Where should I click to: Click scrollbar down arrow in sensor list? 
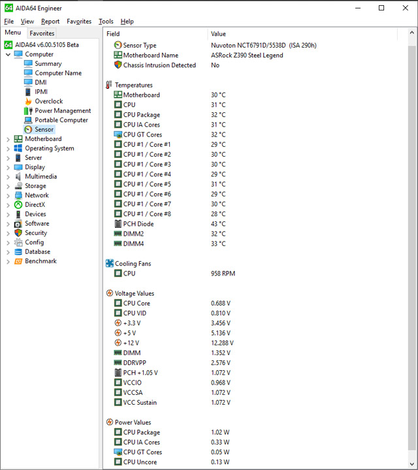411,464
